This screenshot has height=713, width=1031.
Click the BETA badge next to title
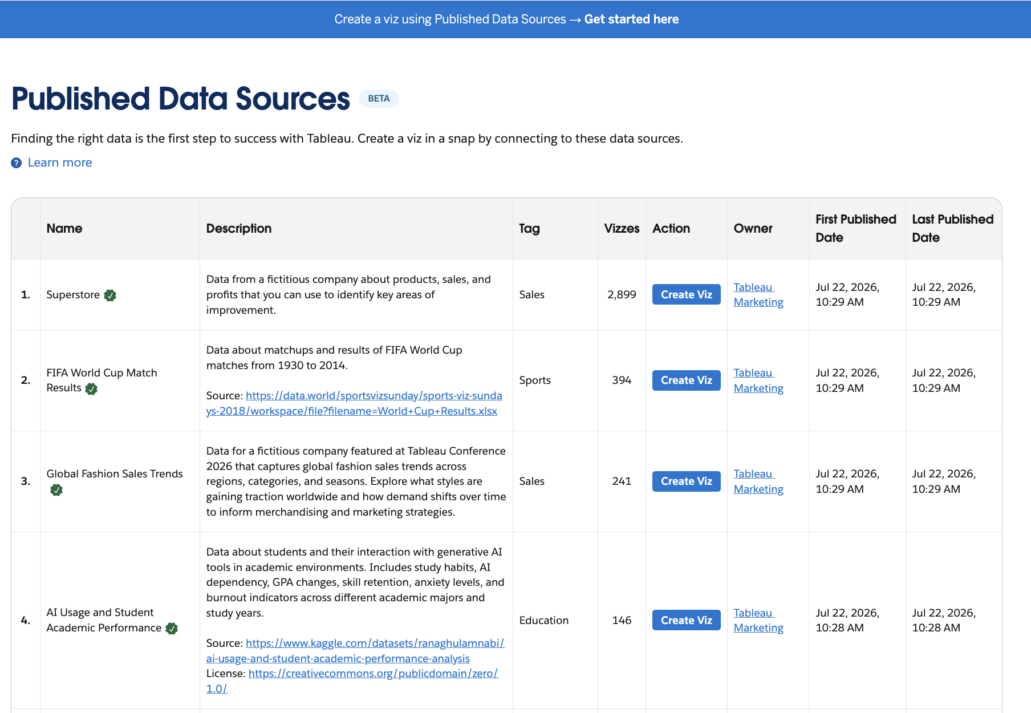point(379,98)
